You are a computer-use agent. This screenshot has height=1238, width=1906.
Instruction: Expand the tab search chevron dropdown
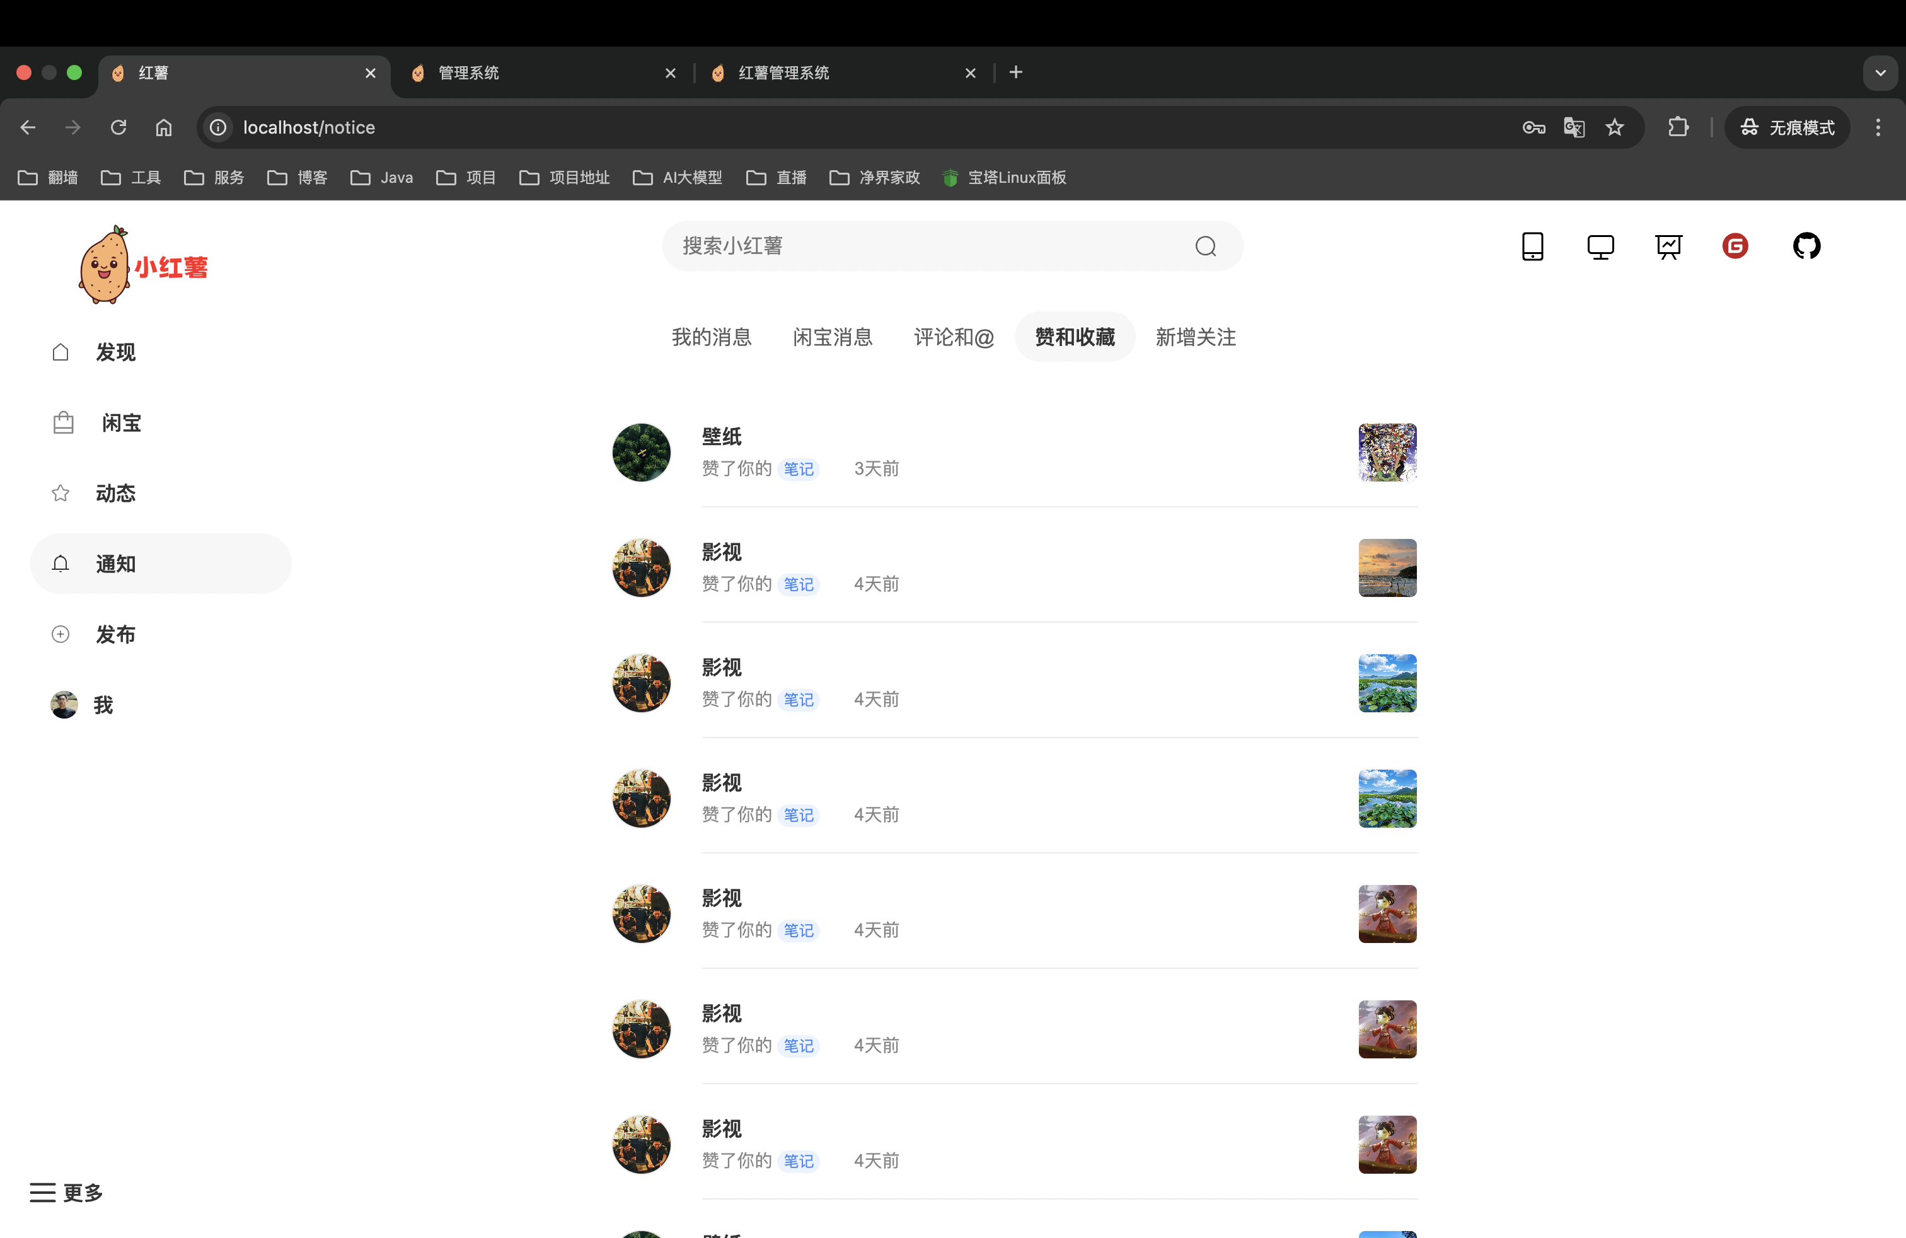(x=1880, y=73)
